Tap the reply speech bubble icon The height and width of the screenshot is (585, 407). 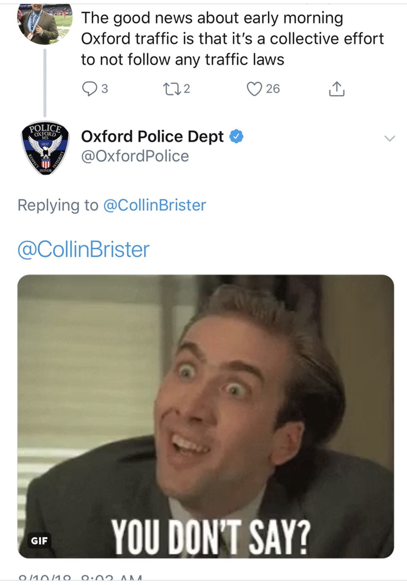point(89,88)
